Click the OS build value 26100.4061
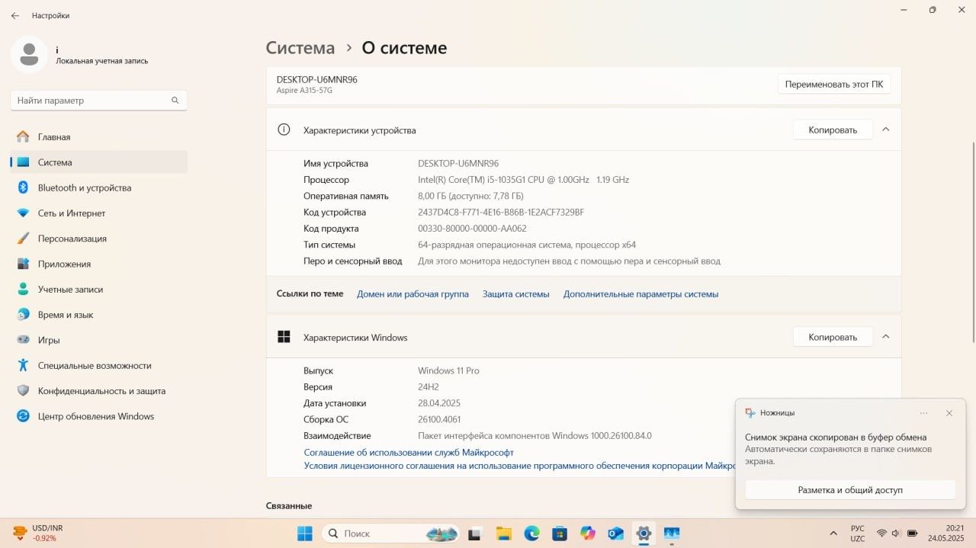976x548 pixels. [x=439, y=420]
